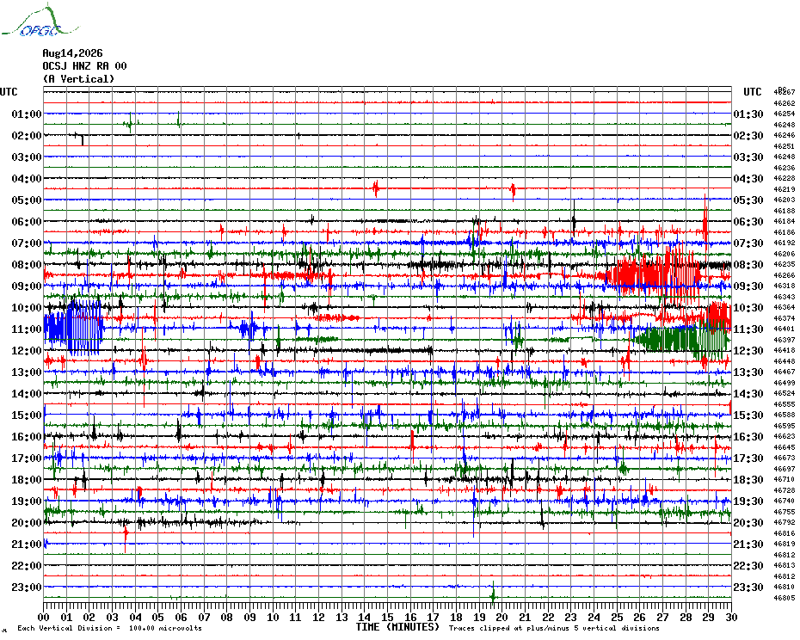Click the 10:30 half-hour label
This screenshot has width=800, height=640.
point(748,308)
